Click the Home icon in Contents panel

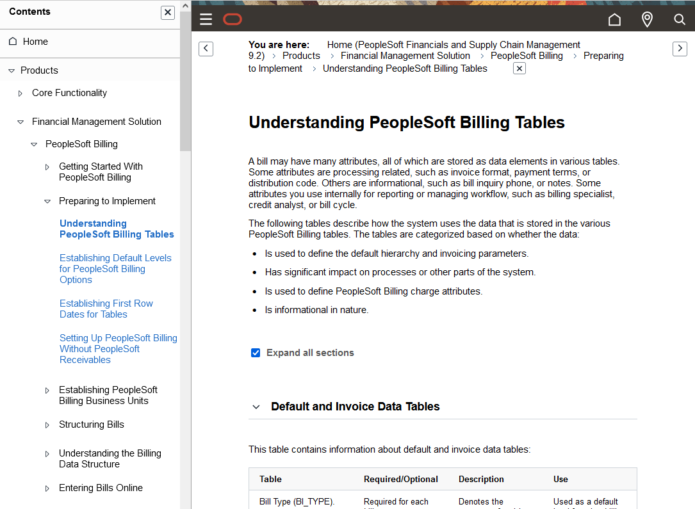[13, 41]
